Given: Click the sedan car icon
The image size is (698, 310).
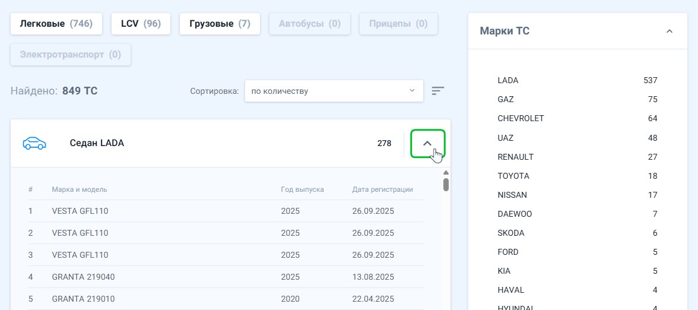Looking at the screenshot, I should (34, 144).
